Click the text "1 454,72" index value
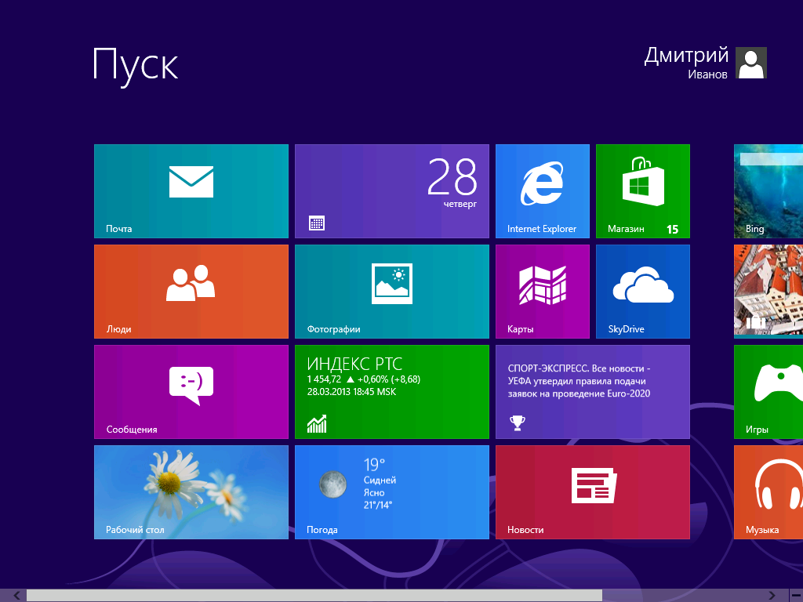 point(324,379)
